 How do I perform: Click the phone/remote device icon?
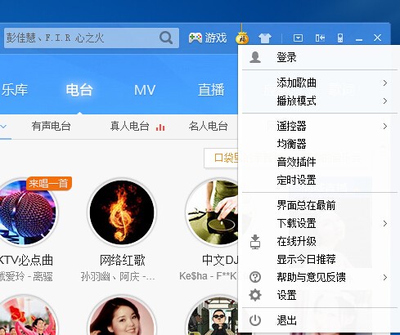340,38
